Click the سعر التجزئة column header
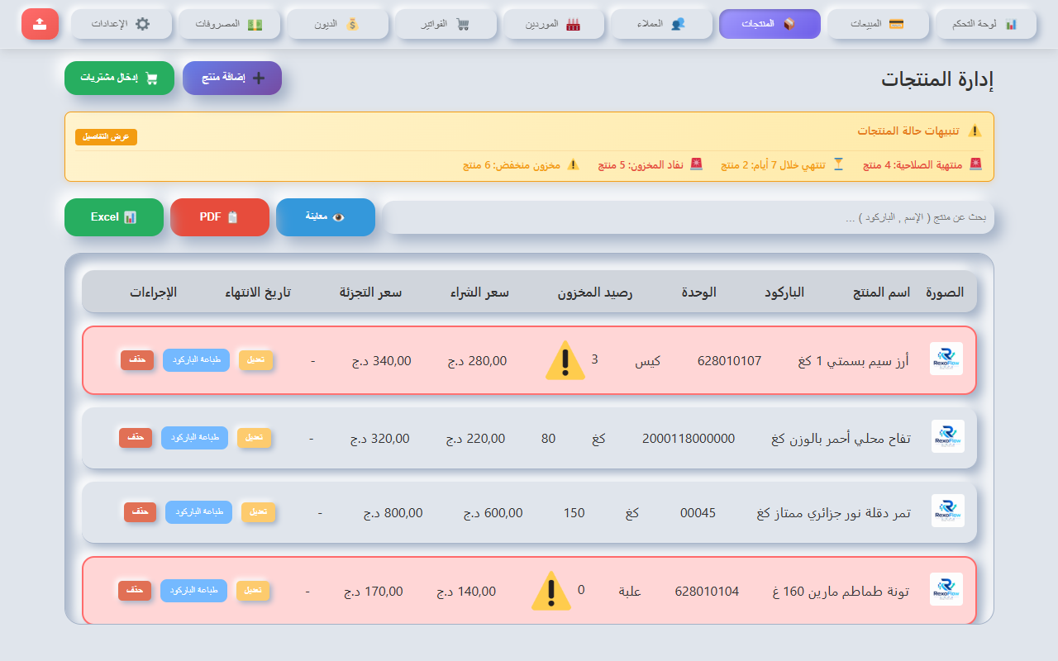Viewport: 1058px width, 661px height. [x=370, y=292]
